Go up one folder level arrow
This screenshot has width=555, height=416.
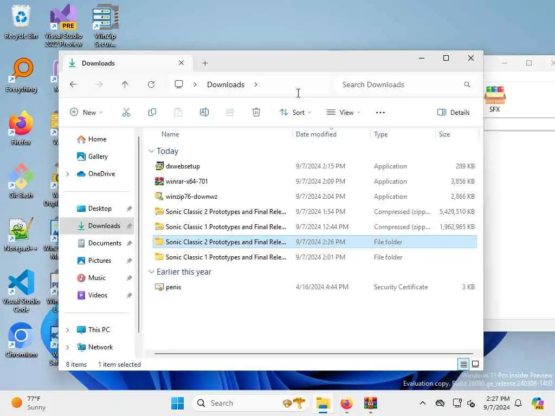[x=125, y=84]
